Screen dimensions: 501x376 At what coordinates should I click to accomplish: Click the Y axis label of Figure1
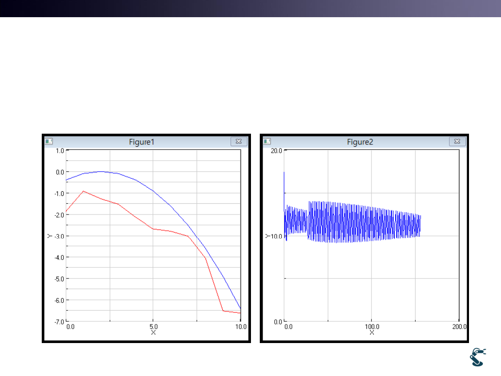pos(49,236)
